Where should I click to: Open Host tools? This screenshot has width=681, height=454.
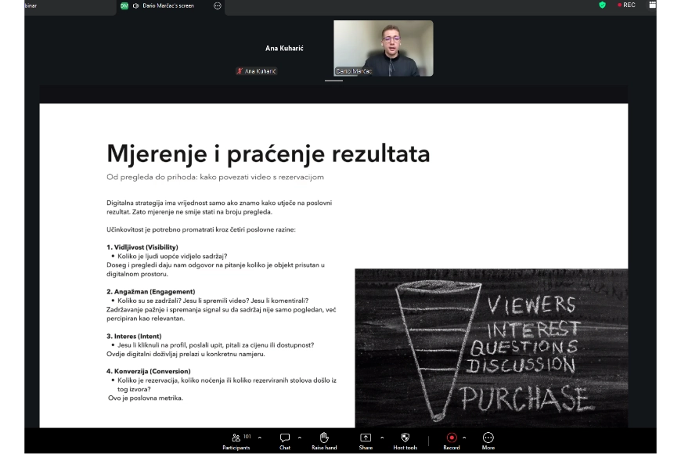pyautogui.click(x=405, y=438)
